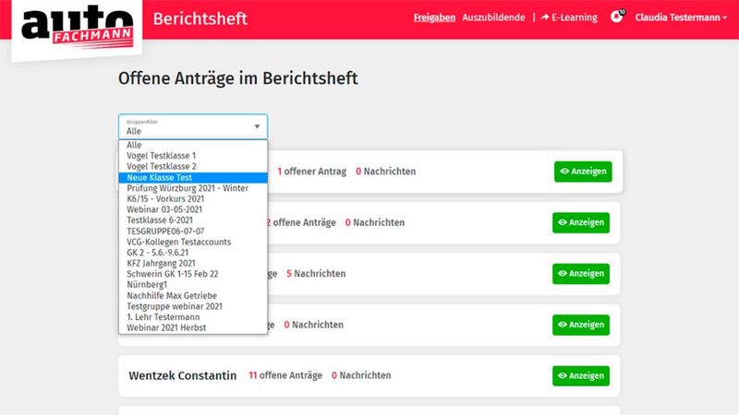Open the notification bell icon

pyautogui.click(x=617, y=17)
